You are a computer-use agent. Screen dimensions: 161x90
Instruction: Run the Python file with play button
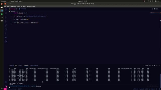point(152,9)
